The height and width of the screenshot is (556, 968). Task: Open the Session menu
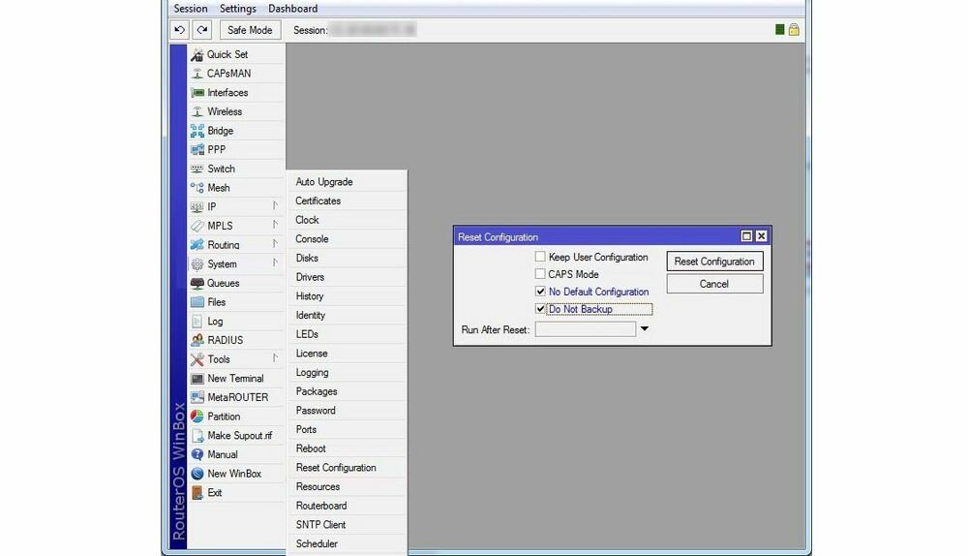190,9
